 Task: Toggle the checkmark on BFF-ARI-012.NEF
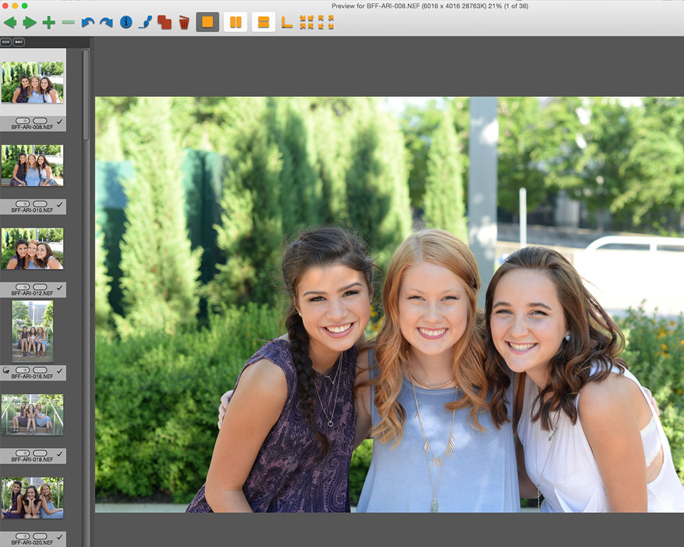click(x=60, y=289)
